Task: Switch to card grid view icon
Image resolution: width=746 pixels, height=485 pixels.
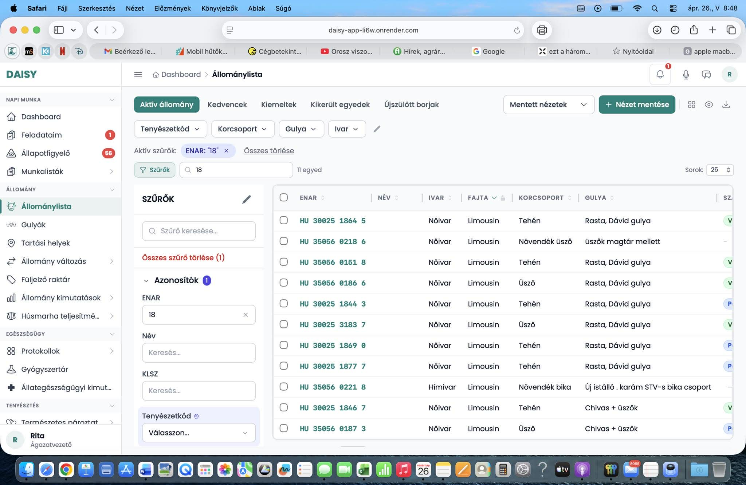Action: pos(691,105)
